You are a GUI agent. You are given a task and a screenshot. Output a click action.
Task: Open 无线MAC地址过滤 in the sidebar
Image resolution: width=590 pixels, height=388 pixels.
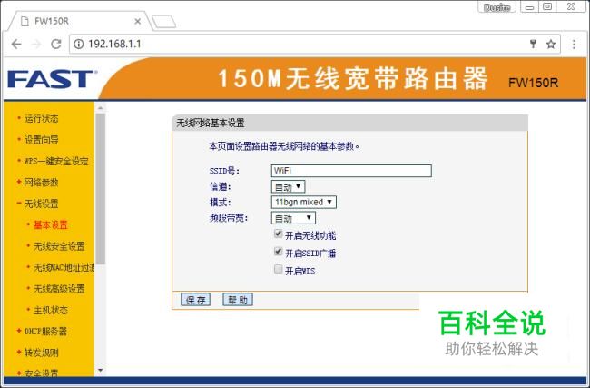pos(64,267)
